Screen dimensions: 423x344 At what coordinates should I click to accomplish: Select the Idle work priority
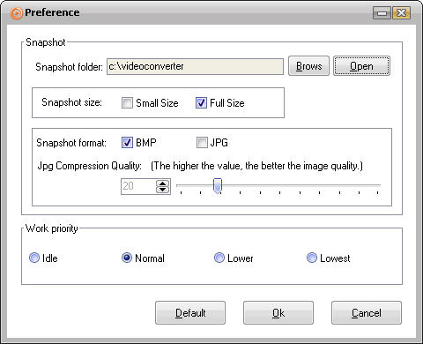pos(34,258)
